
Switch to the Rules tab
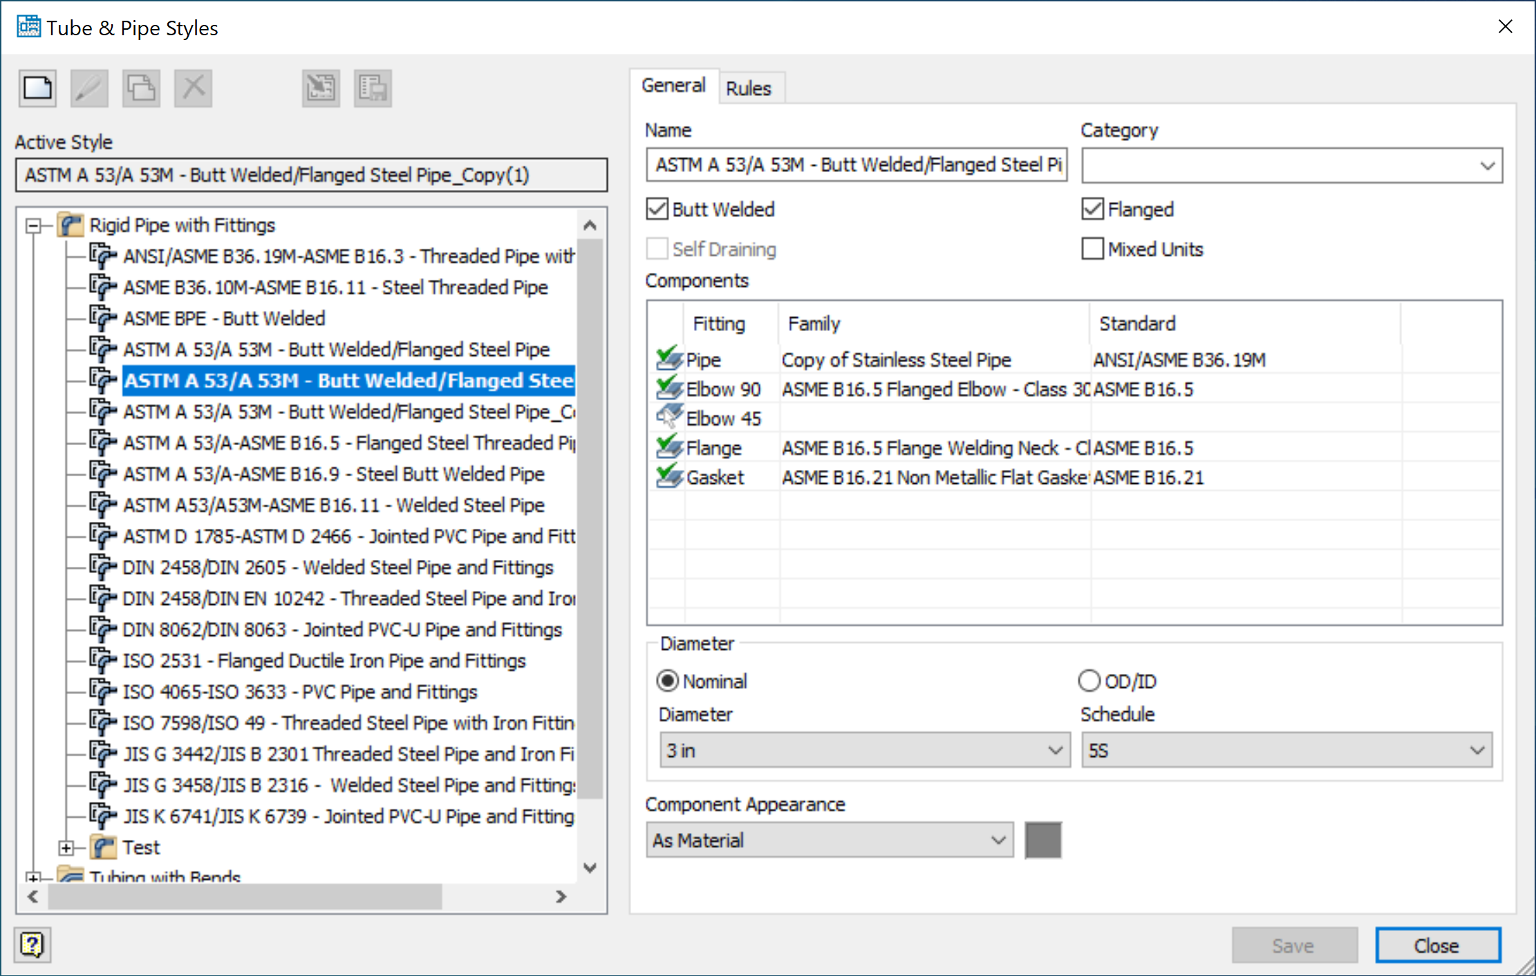[x=751, y=88]
